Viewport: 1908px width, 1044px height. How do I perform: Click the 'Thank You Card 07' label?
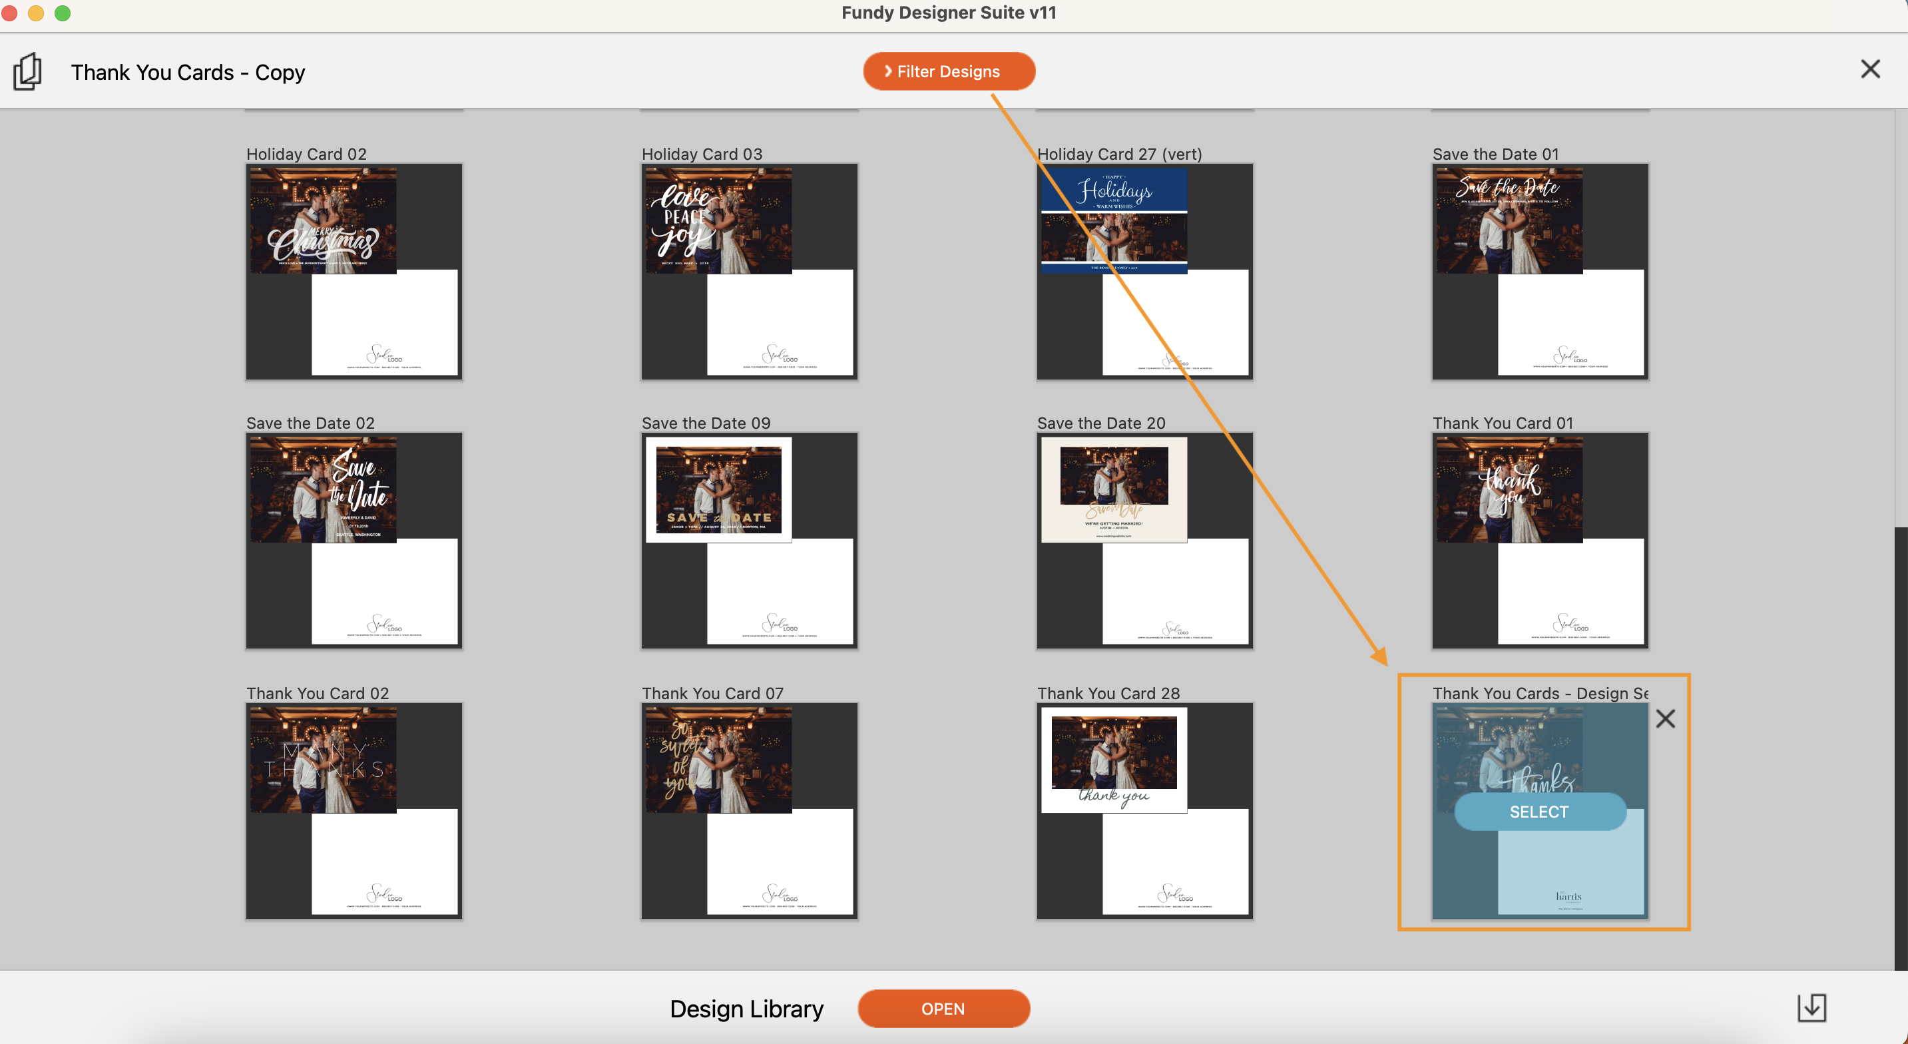712,694
